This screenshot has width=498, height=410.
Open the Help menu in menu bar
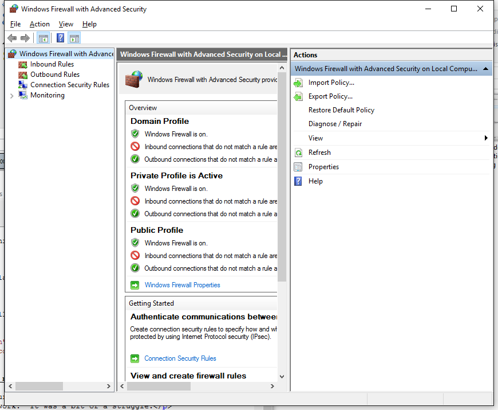(89, 24)
